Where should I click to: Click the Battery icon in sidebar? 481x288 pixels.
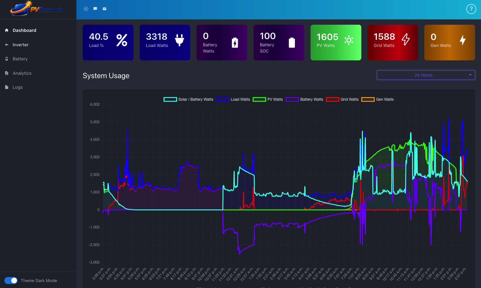[x=7, y=59]
